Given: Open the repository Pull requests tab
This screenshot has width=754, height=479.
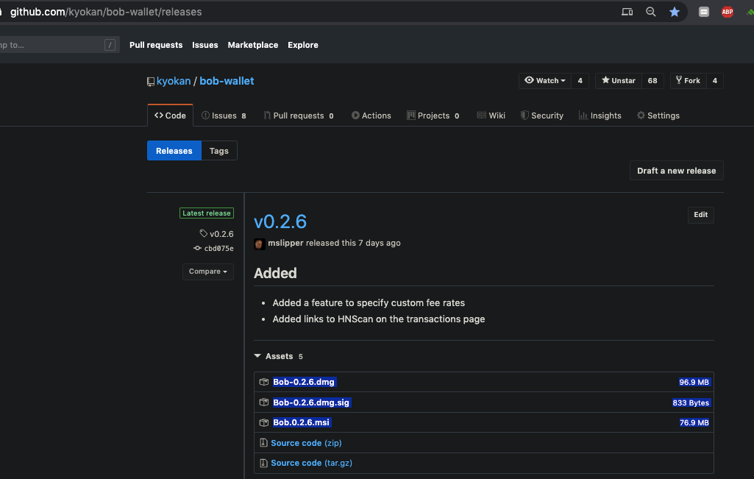Looking at the screenshot, I should [298, 116].
